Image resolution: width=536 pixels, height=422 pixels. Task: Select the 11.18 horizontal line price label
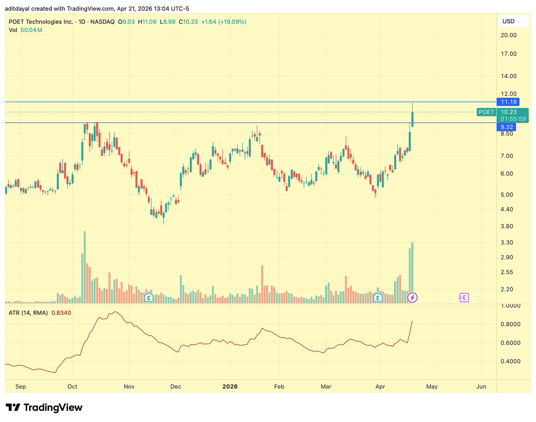pyautogui.click(x=509, y=102)
